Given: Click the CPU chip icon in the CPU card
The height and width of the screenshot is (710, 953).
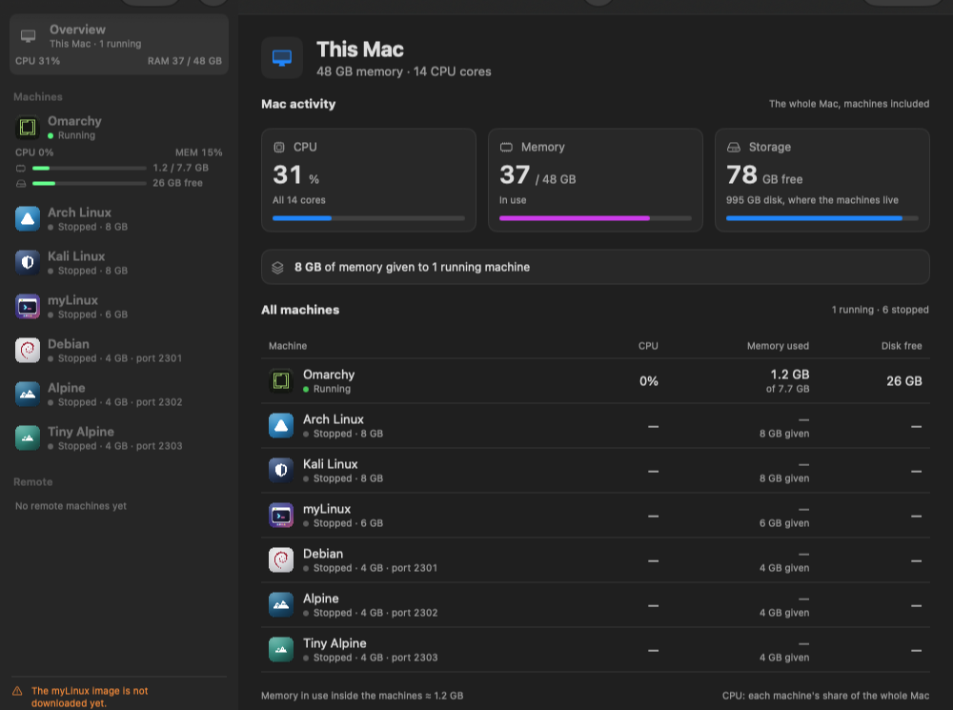Looking at the screenshot, I should click(279, 147).
